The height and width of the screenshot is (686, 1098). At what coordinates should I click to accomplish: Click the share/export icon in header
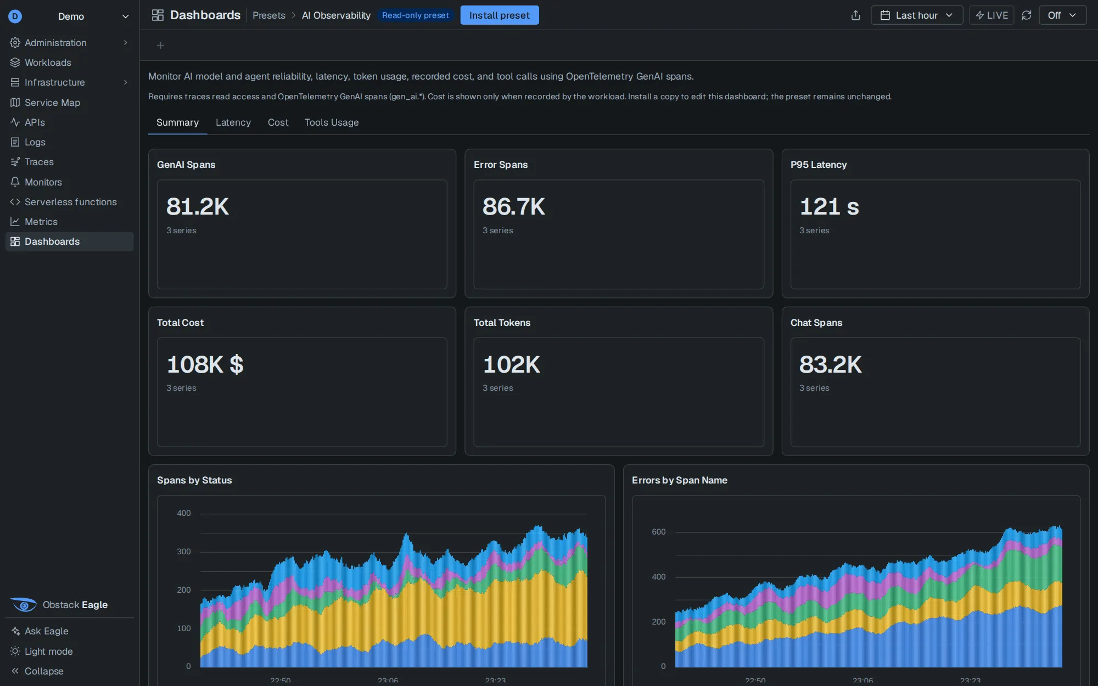[855, 15]
